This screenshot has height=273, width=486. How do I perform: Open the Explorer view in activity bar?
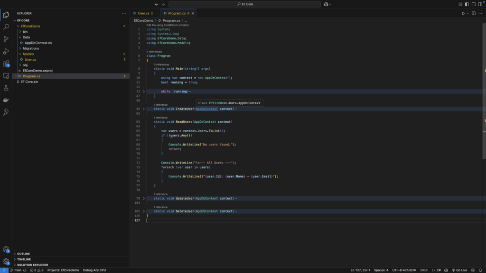(x=6, y=15)
